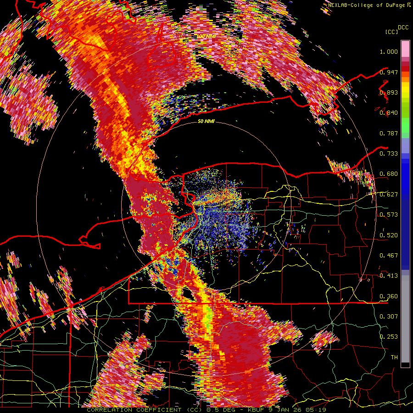Click the pink top segment of the color bar
The height and width of the screenshot is (413, 413).
[405, 49]
